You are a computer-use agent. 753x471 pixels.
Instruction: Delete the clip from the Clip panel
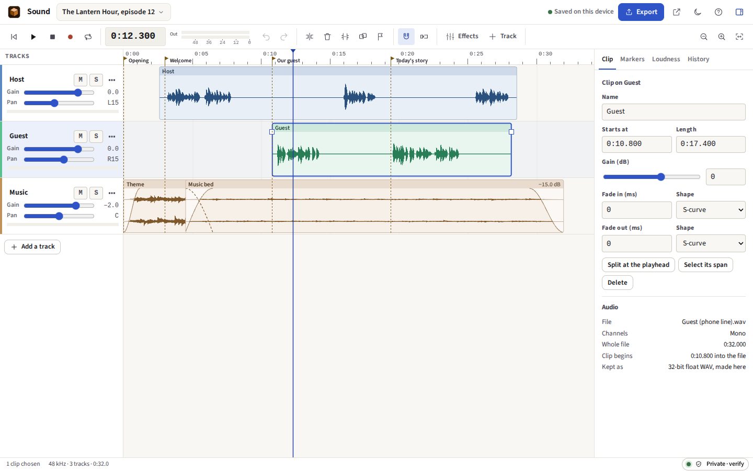(618, 283)
